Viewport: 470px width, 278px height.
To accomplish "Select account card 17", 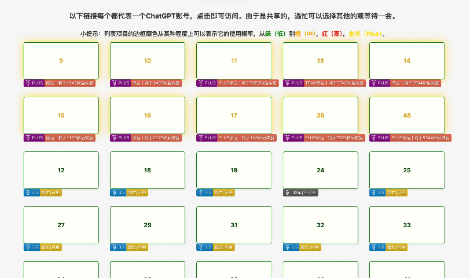I will pyautogui.click(x=234, y=116).
